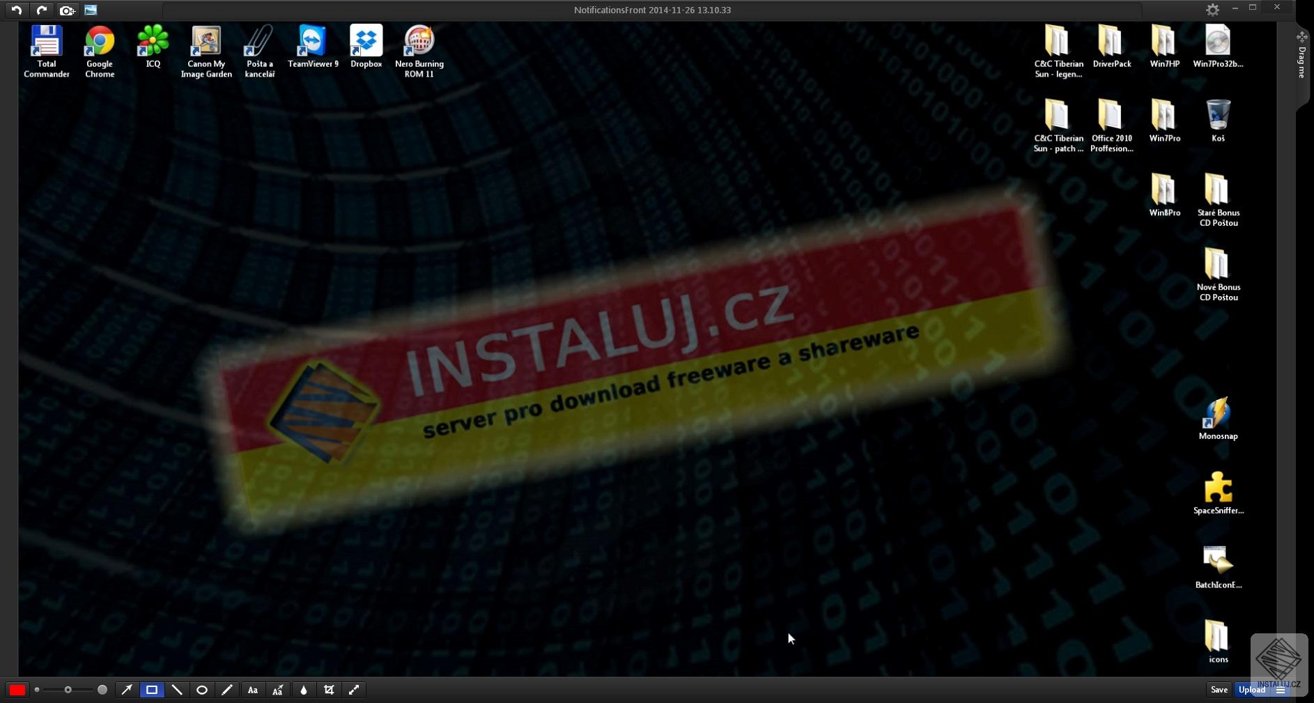Select the DriverPack folder
This screenshot has height=703, width=1314.
[x=1112, y=47]
